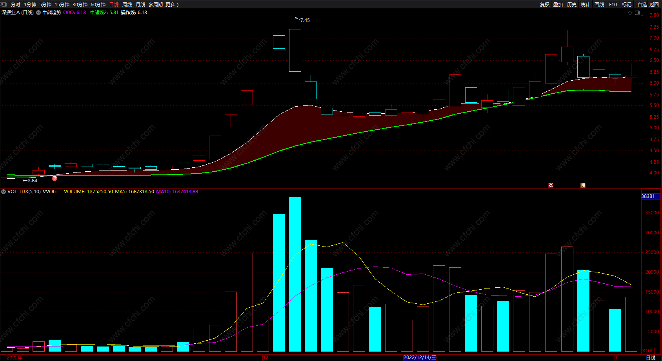Select the 60分钟 period tab
662x361 pixels.
point(98,4)
